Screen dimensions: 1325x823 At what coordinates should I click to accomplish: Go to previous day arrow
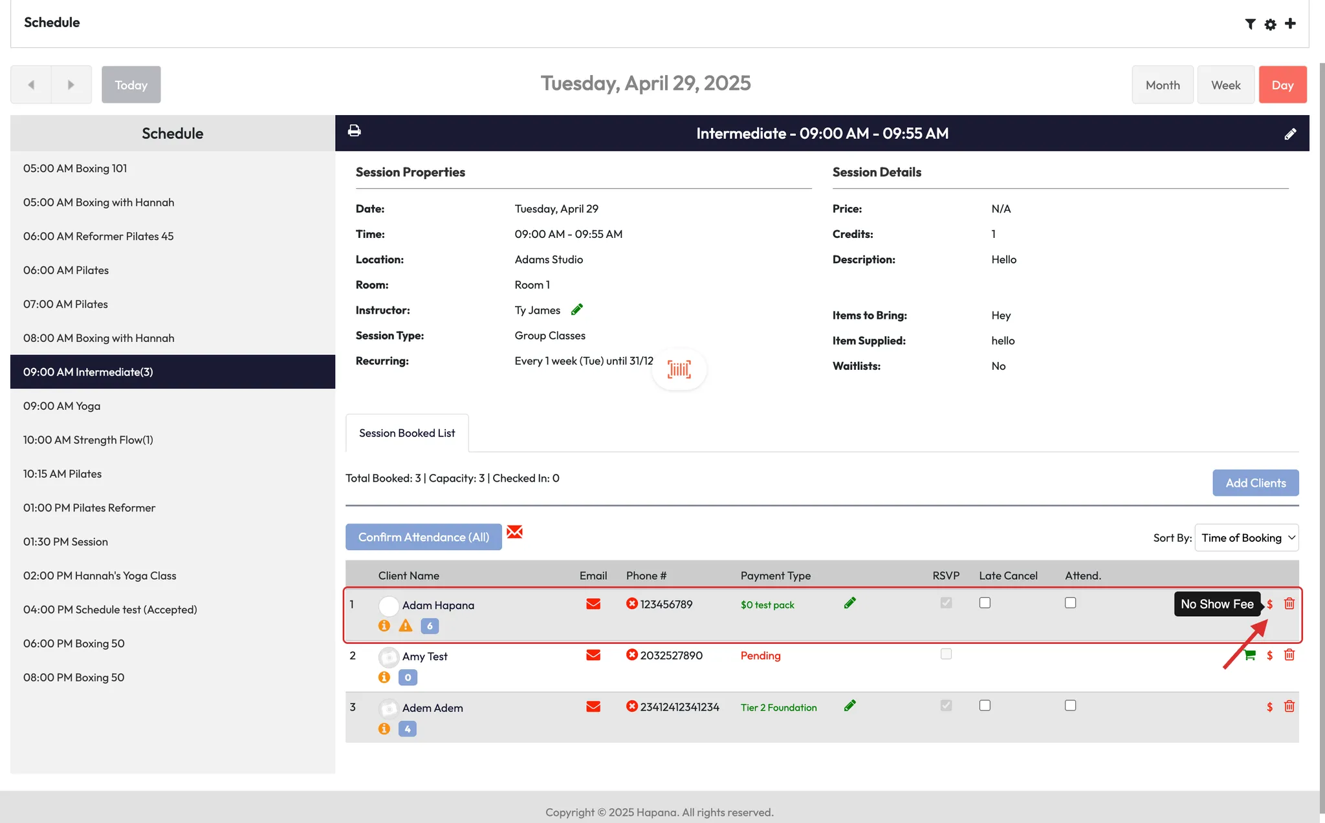[31, 85]
